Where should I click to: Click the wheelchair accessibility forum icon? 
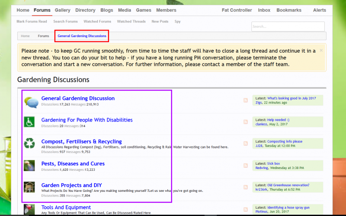[x=29, y=122]
